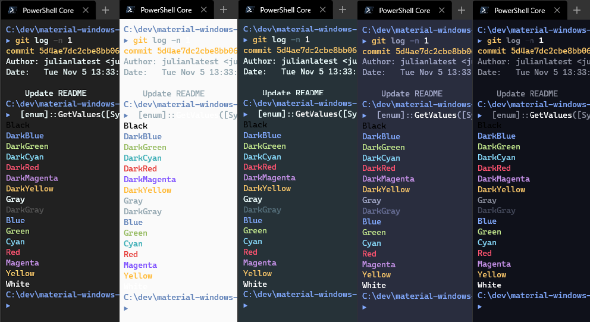Select PowerShell Core tab in middle teal terminal
590x322 pixels.
pos(285,10)
